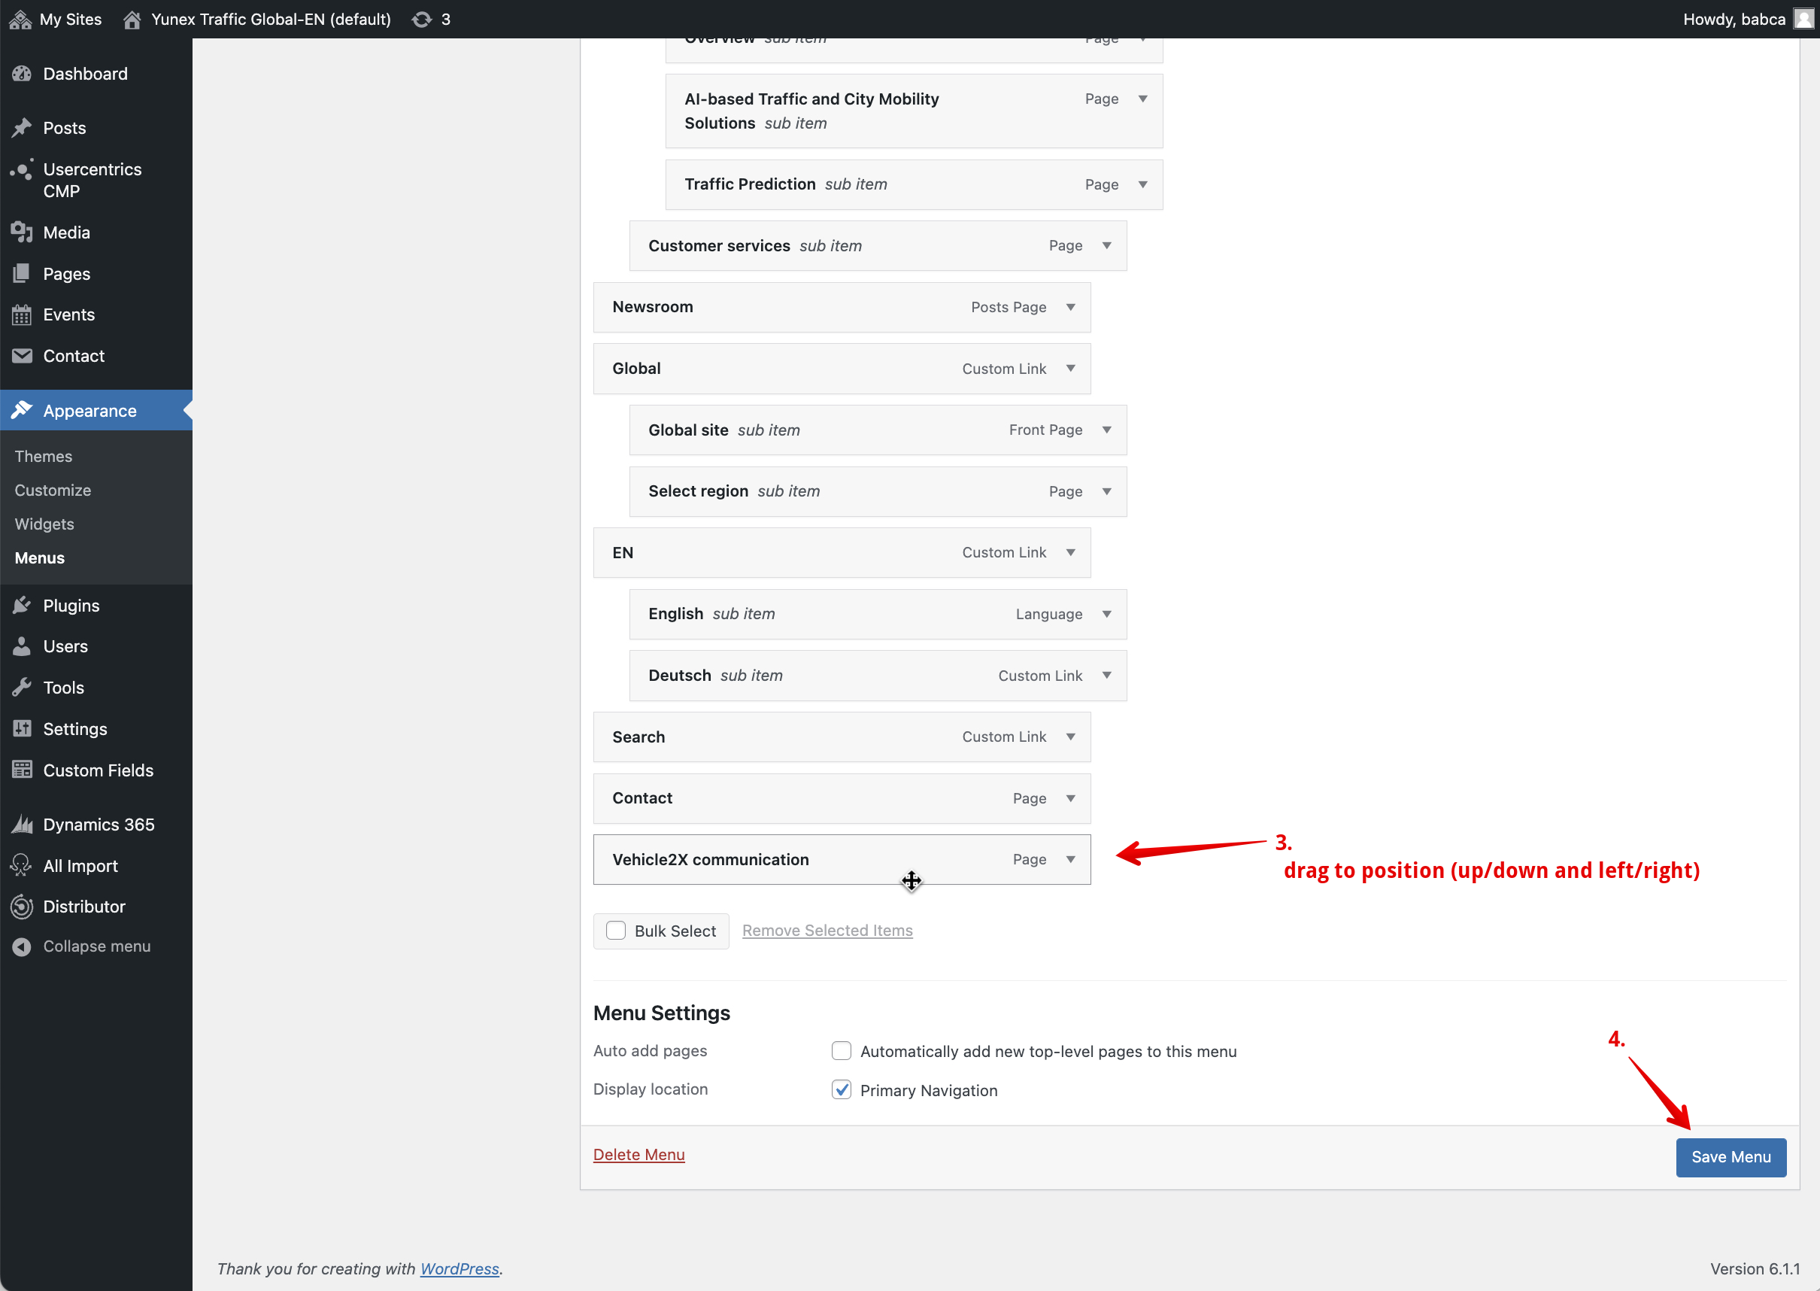This screenshot has height=1291, width=1820.
Task: Open Media library icon in sidebar
Action: coord(22,232)
